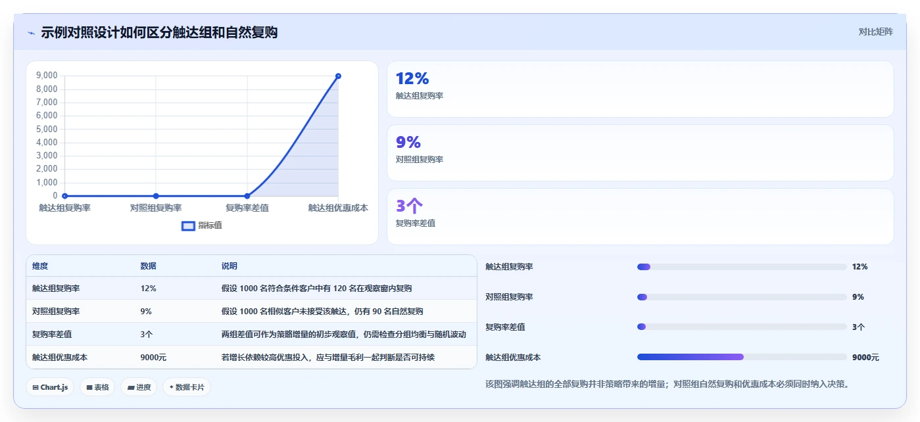Click the 9% cell in the table
The image size is (920, 422).
[x=146, y=312]
